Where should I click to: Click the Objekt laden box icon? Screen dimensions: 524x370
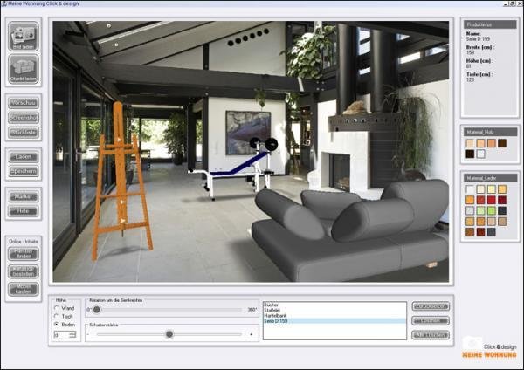[24, 69]
